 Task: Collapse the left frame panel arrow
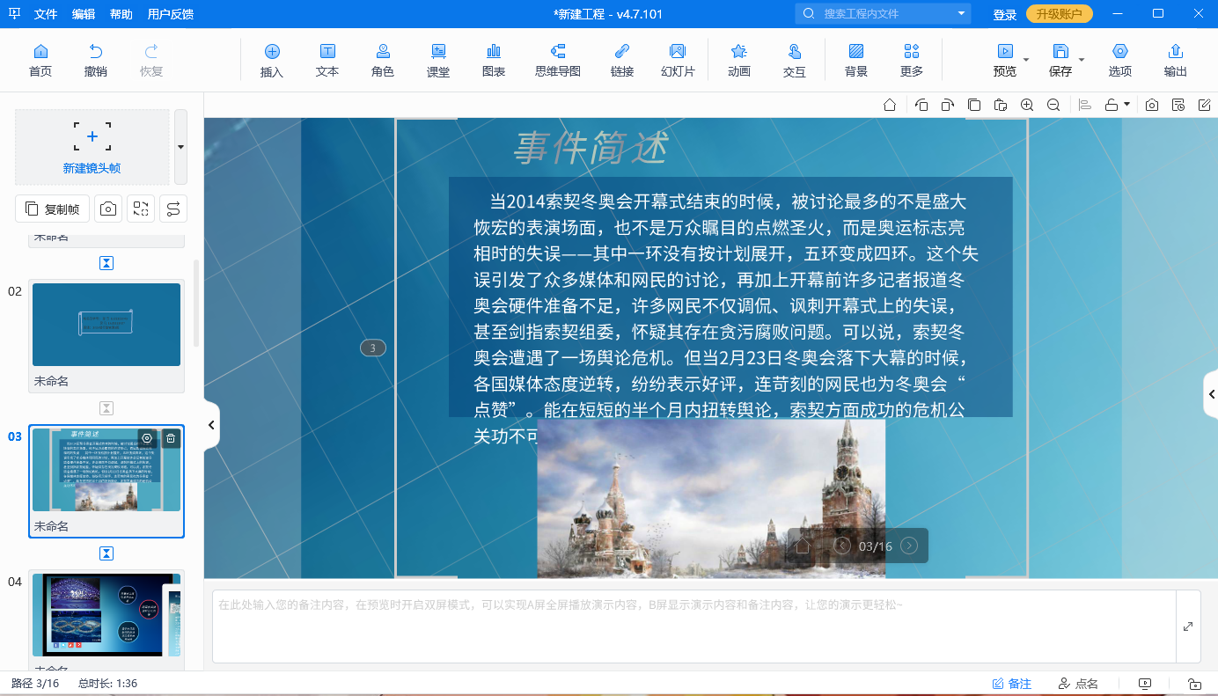coord(211,425)
